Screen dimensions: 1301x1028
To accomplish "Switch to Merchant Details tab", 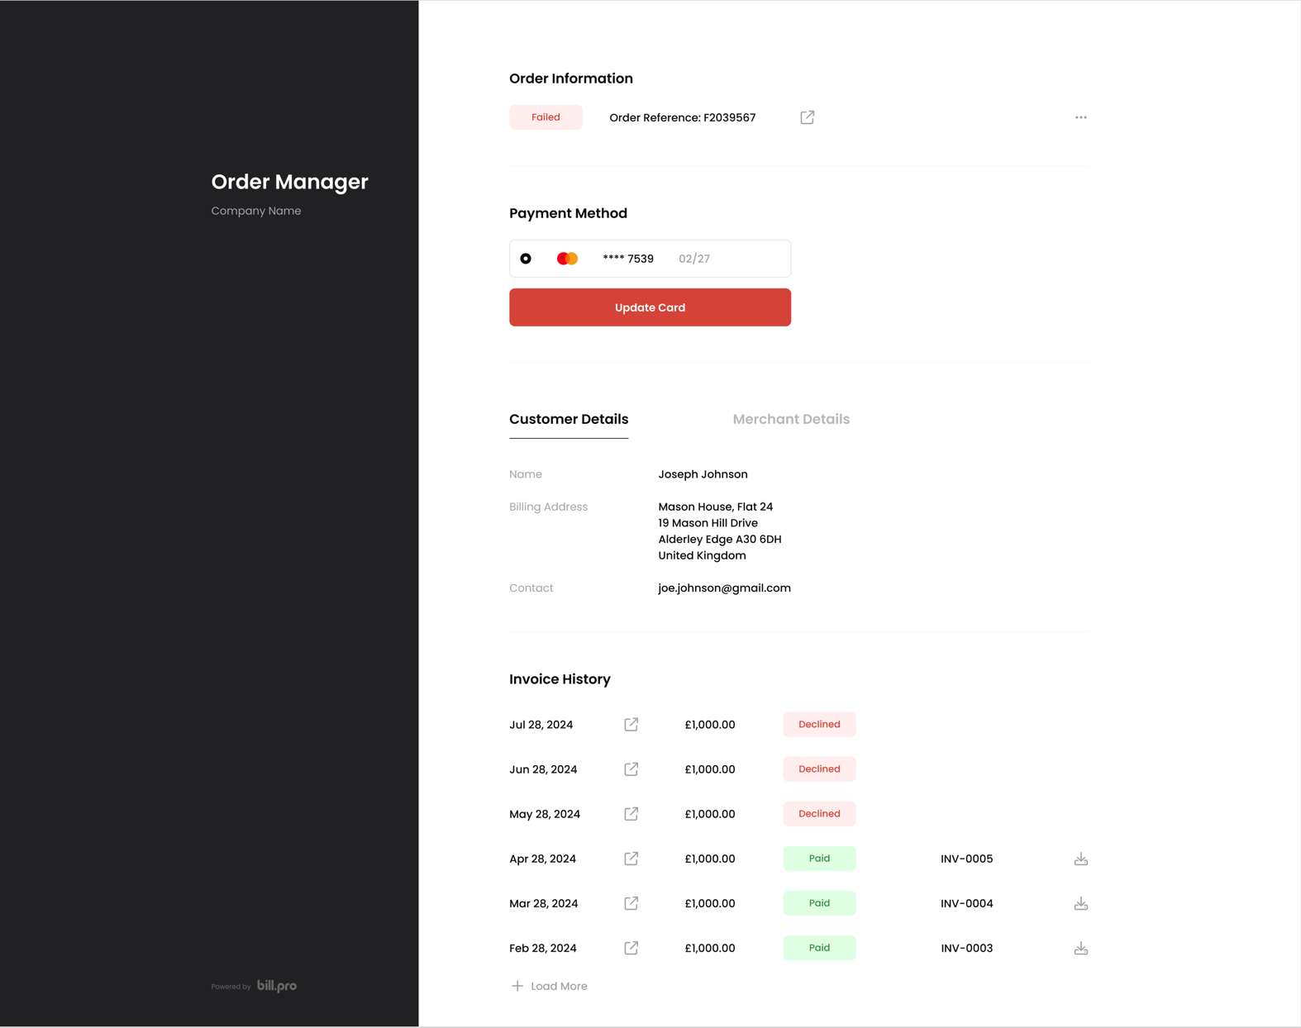I will (791, 419).
